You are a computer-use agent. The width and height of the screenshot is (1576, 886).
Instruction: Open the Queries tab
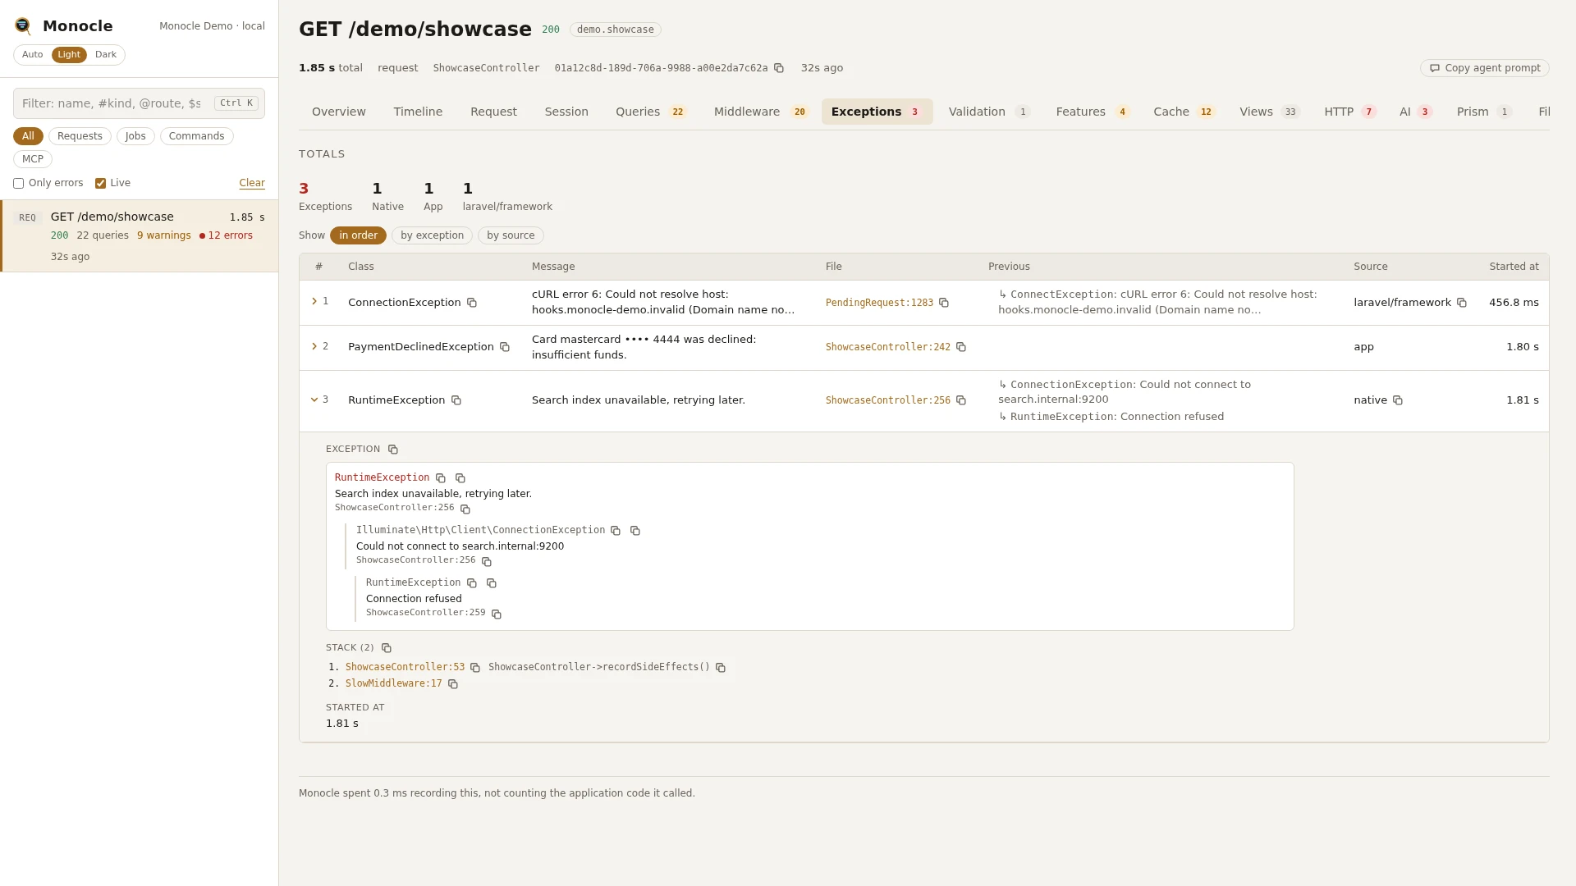(651, 112)
